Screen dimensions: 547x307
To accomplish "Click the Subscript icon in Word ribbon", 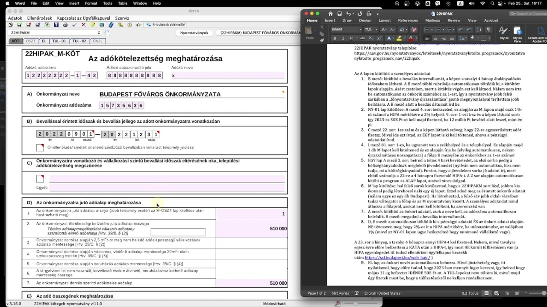I will point(371,38).
